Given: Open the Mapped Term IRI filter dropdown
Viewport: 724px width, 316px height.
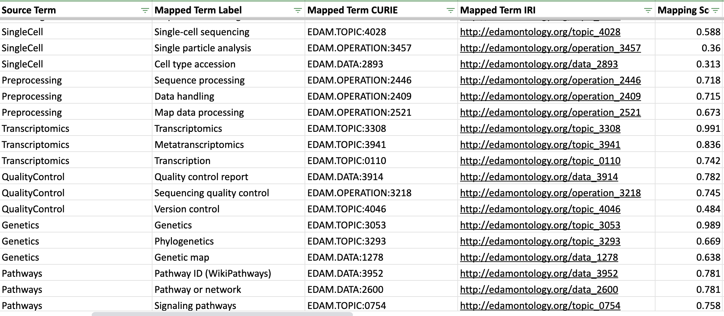Looking at the screenshot, I should pos(648,10).
